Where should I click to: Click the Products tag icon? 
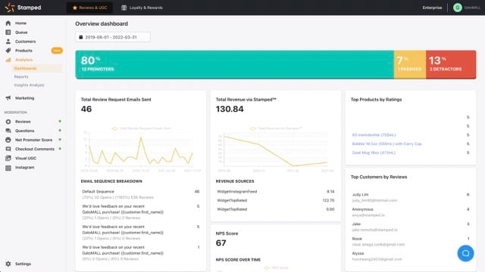coord(8,51)
